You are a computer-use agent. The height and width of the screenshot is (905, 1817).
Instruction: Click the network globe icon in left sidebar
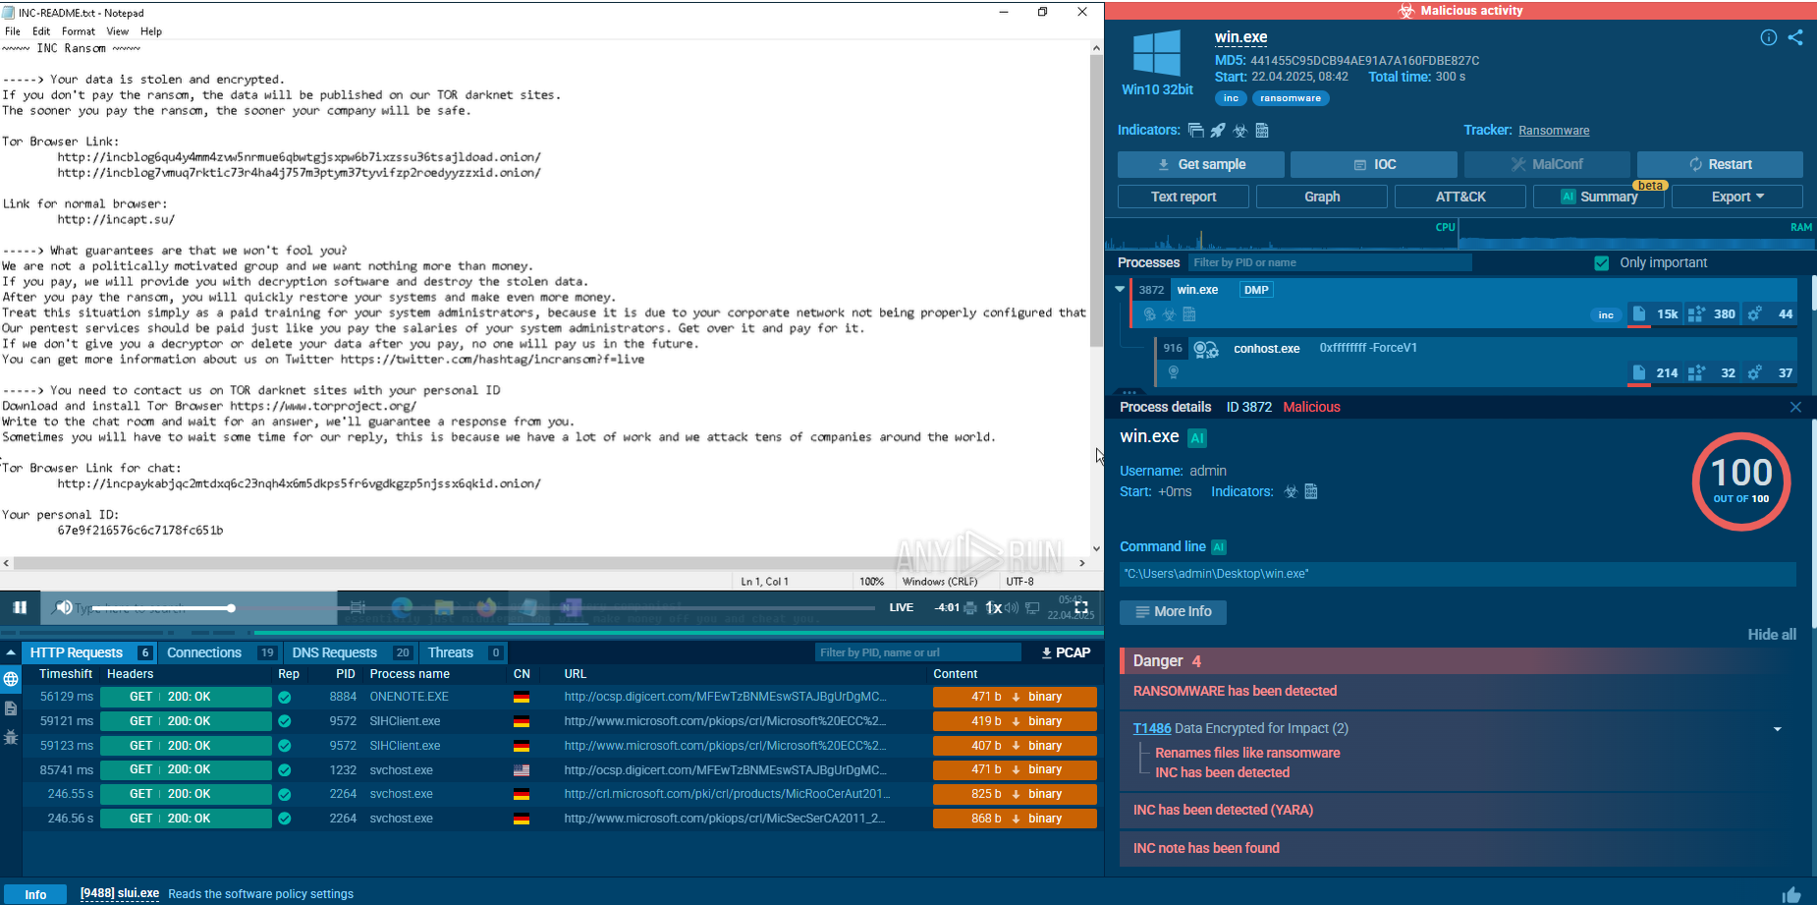click(11, 679)
